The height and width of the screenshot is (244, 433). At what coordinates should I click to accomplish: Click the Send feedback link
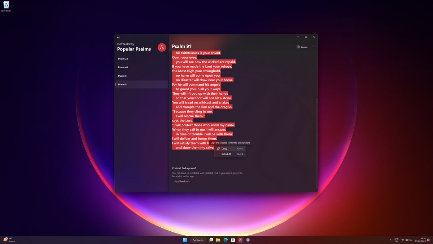(182, 181)
